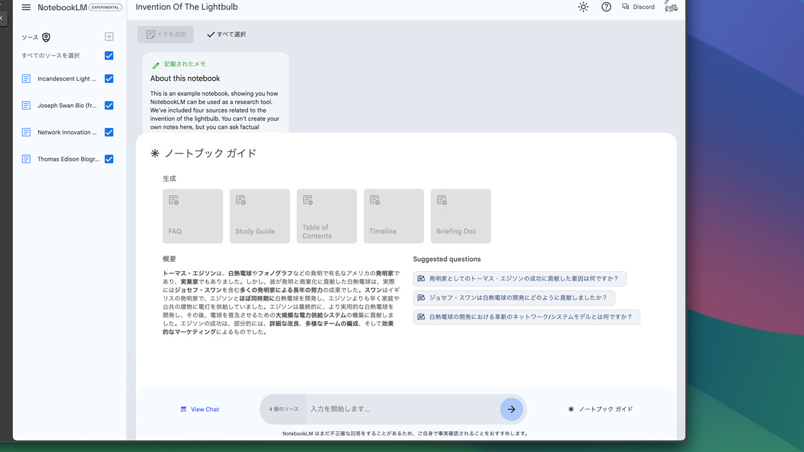Click the collapse arrow at far left edge

pyautogui.click(x=2, y=18)
